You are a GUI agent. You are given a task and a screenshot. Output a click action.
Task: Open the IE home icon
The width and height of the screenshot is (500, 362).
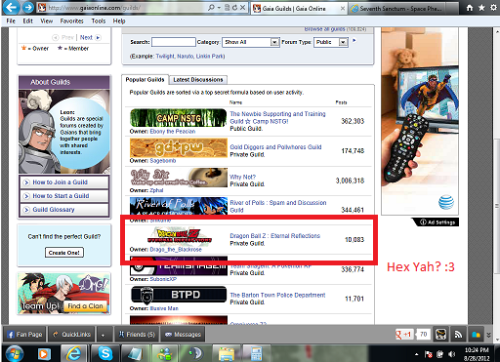470,8
